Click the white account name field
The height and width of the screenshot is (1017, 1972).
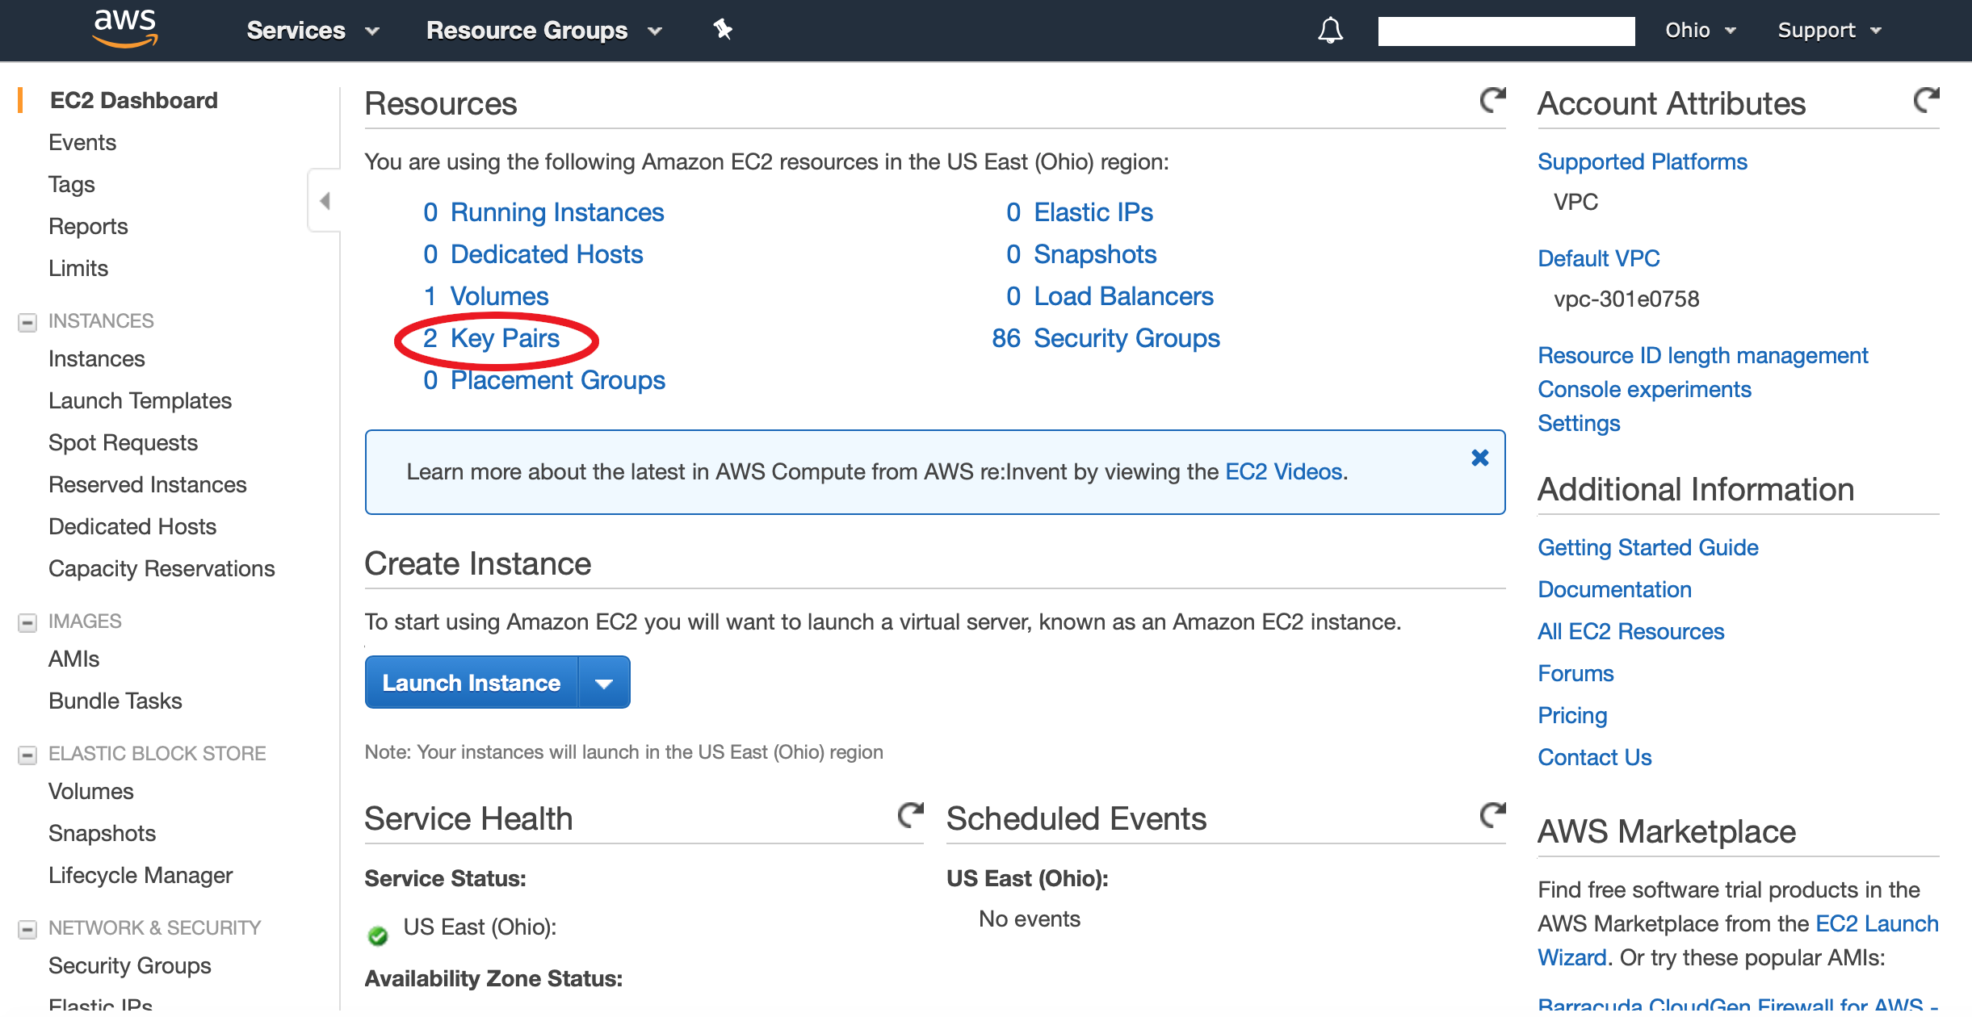tap(1506, 31)
